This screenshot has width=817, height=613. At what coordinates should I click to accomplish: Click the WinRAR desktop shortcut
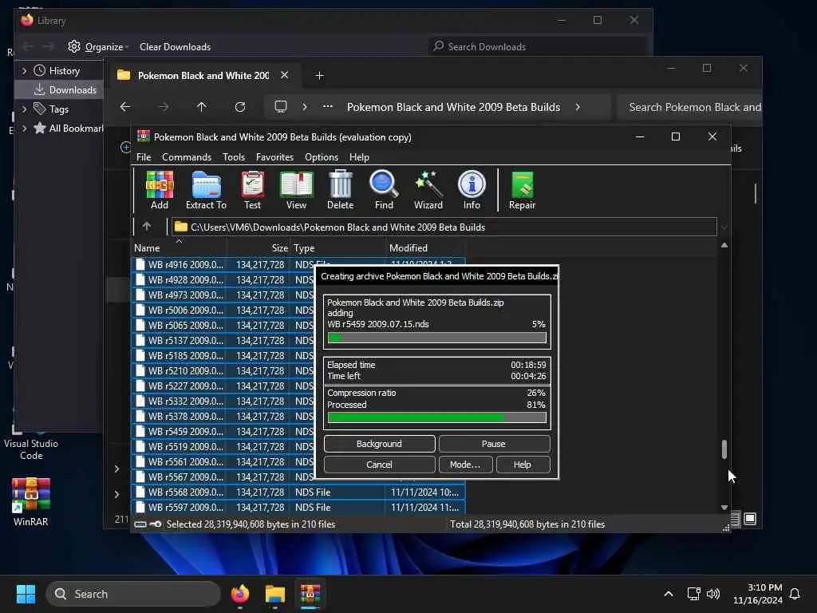coord(31,501)
